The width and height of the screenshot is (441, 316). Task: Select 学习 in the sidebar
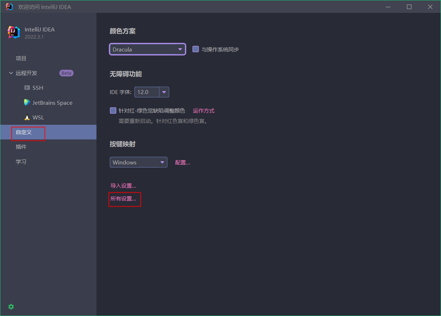point(48,162)
